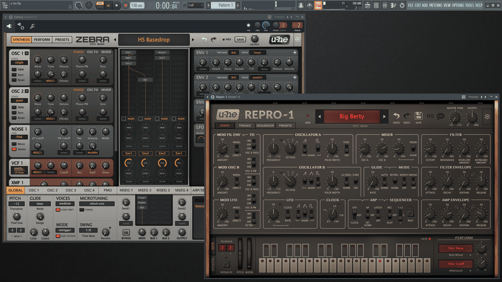502x282 pixels.
Task: Toggle PWM checkbox in OSC 1
Action: coord(14,70)
